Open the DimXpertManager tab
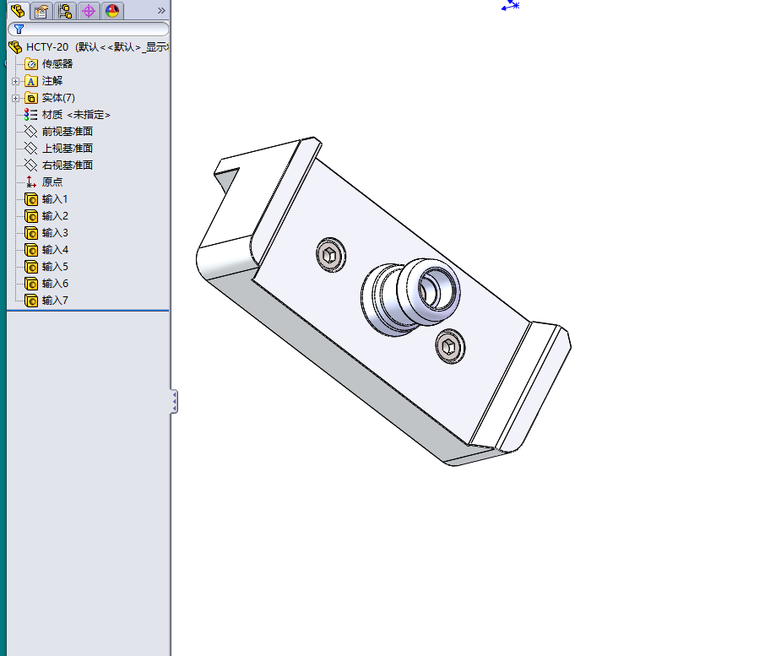 (89, 10)
